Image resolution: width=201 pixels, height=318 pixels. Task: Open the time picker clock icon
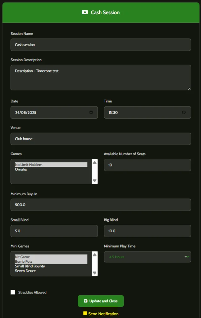point(184,112)
